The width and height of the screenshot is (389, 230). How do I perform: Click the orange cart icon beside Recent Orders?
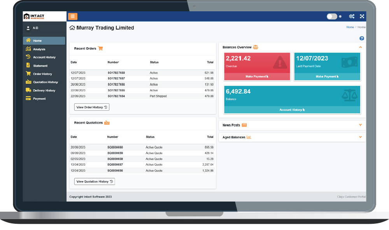tap(100, 49)
